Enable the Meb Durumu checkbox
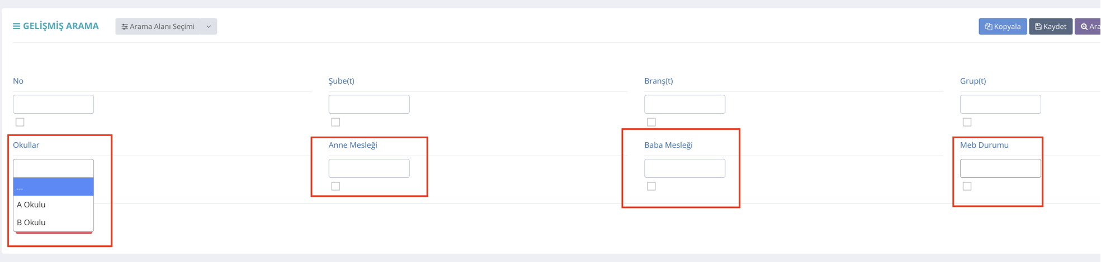The image size is (1101, 262). 967,186
